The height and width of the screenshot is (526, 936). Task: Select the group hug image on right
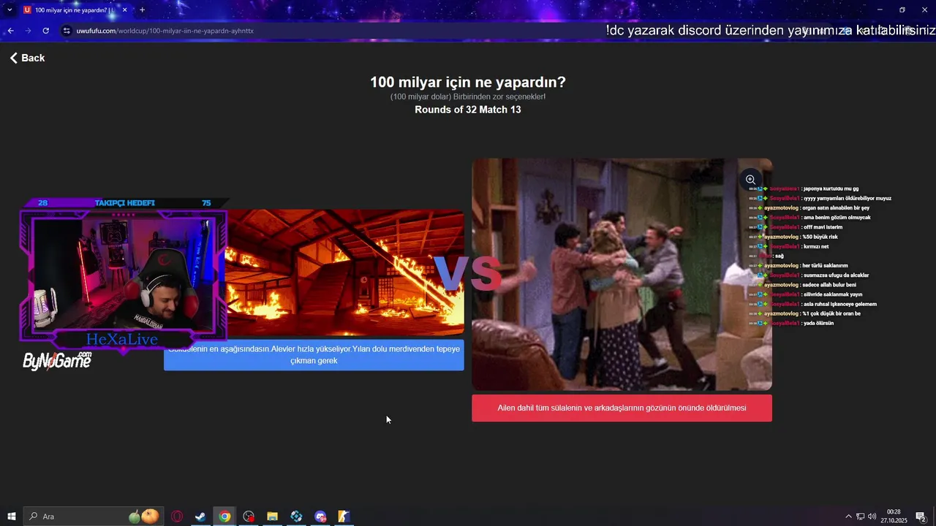pyautogui.click(x=622, y=274)
